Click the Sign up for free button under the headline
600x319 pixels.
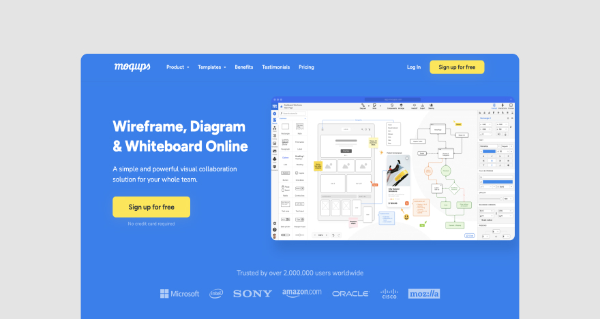(x=151, y=207)
